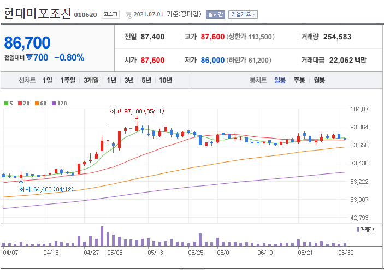Click the 05/03 date axis label
Image resolution: width=384 pixels, height=270 pixels.
coord(115,253)
